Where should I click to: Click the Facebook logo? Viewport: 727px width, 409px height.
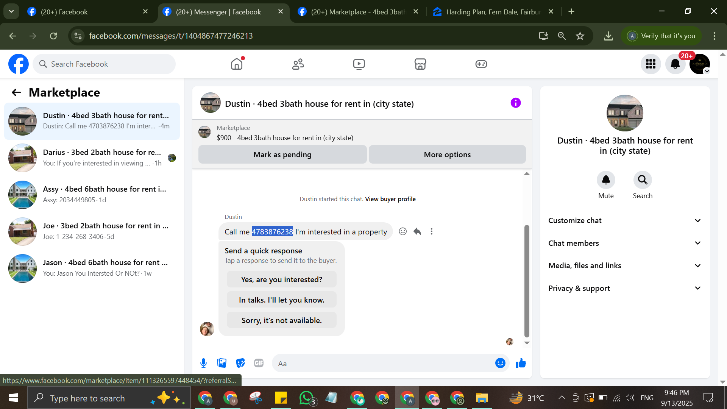point(19,64)
